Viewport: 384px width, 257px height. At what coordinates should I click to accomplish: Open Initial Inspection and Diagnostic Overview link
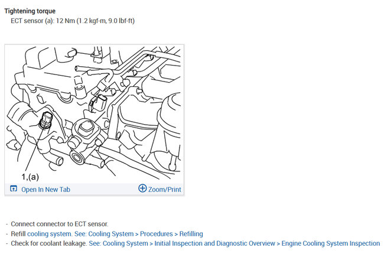[214, 243]
